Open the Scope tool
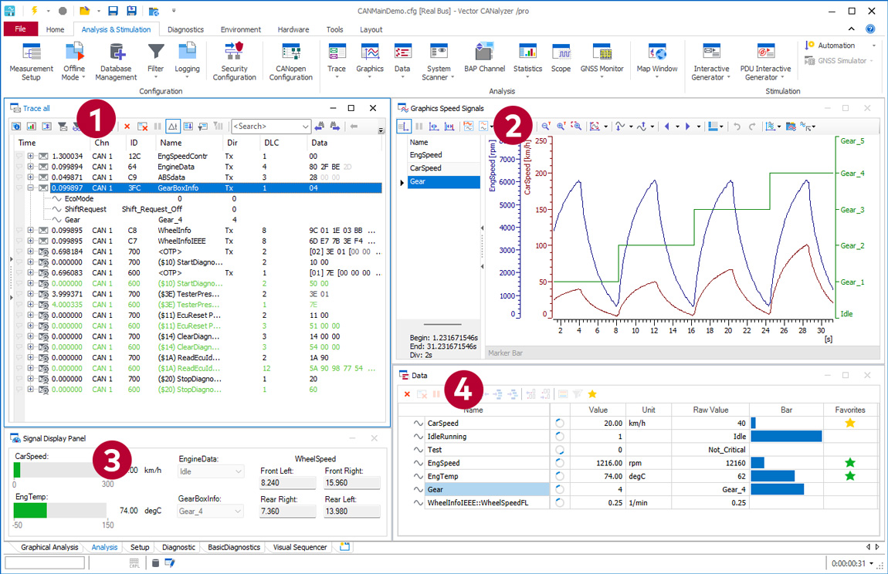The image size is (888, 574). 561,59
